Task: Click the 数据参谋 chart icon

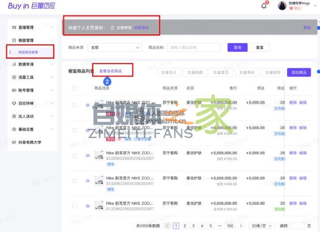Action: click(14, 64)
